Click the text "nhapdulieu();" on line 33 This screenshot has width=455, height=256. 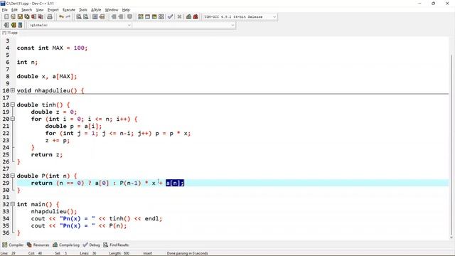pyautogui.click(x=54, y=211)
